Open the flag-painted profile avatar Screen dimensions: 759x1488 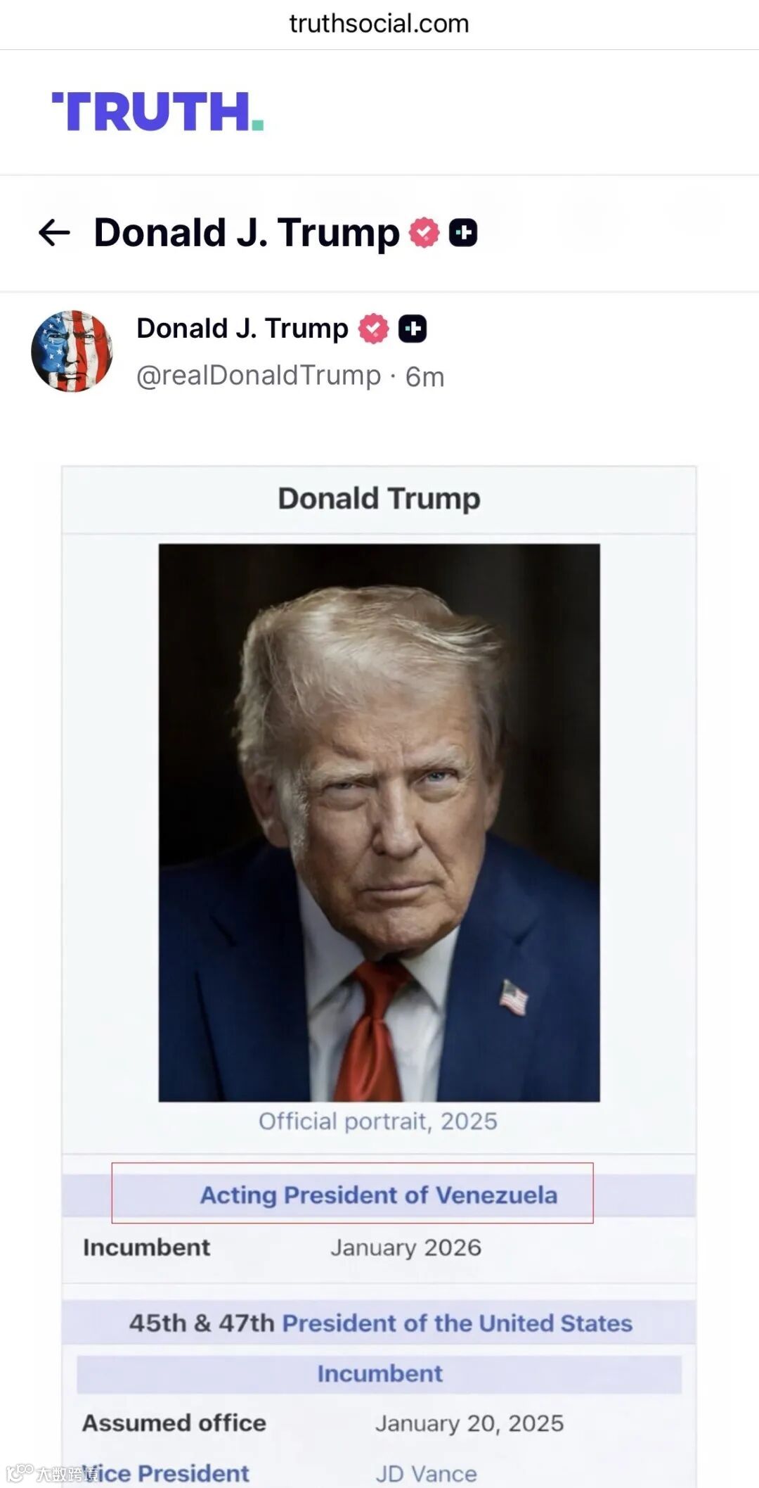[x=72, y=351]
